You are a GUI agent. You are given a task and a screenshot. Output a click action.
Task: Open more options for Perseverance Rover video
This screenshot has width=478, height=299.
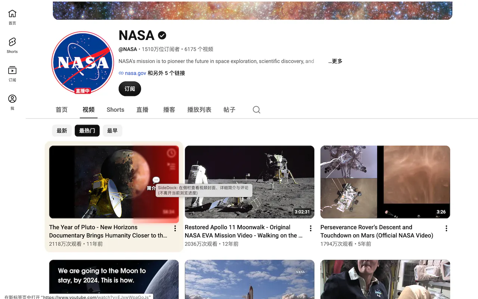446,228
